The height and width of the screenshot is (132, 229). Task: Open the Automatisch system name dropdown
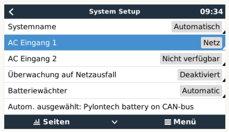(x=197, y=27)
